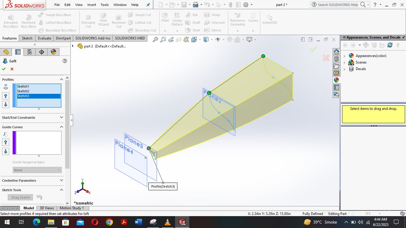
Task: Open the FeatureManager design tree tab
Action: pos(6,52)
